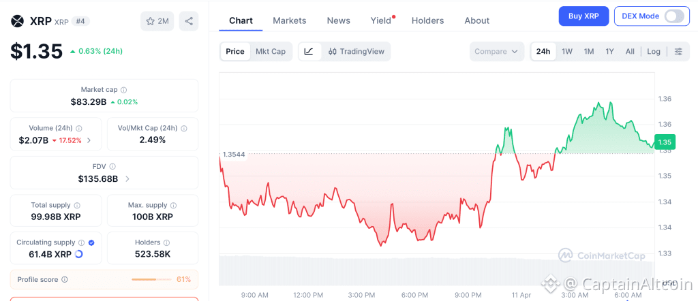
Task: Open the Compare dropdown
Action: [497, 51]
